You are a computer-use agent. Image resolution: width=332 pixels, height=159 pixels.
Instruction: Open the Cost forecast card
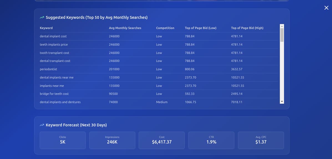pos(162,140)
